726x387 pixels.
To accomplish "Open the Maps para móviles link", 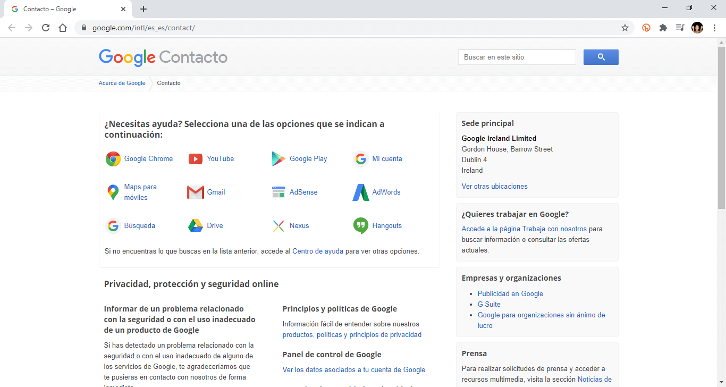I will (140, 192).
